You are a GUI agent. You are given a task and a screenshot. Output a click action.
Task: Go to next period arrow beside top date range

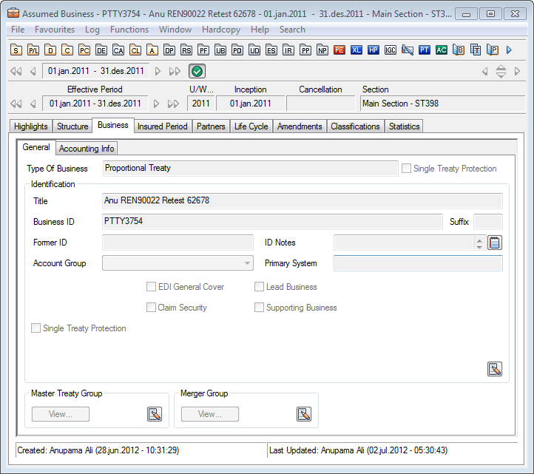[158, 71]
